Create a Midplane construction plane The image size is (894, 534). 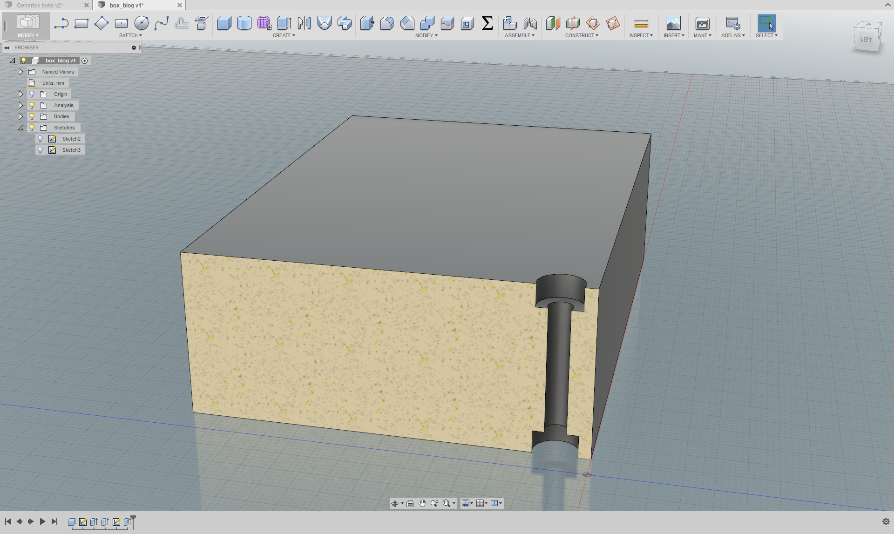pos(573,23)
